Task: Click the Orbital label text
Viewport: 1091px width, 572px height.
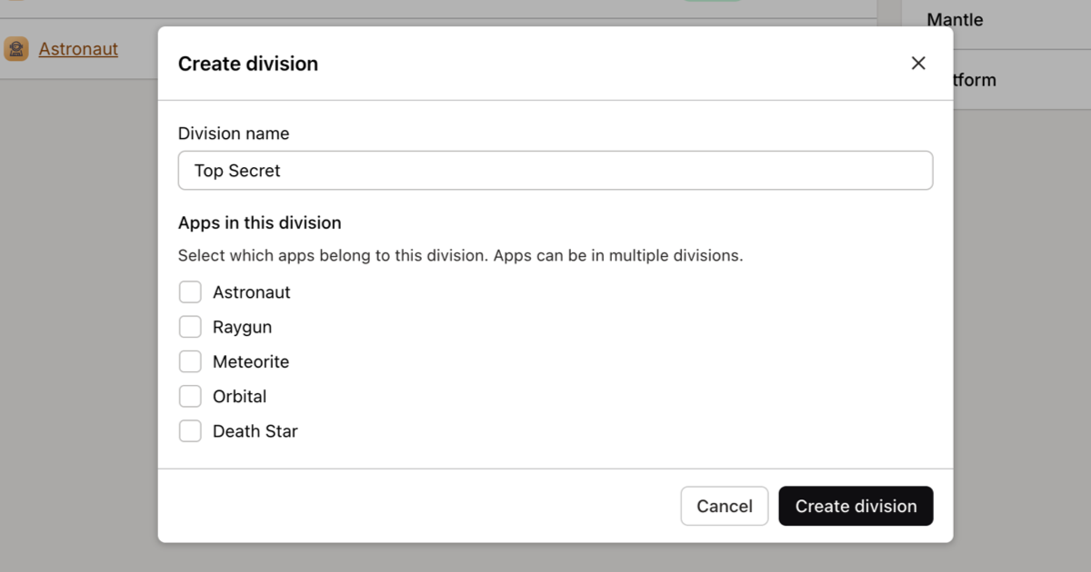Action: tap(239, 396)
